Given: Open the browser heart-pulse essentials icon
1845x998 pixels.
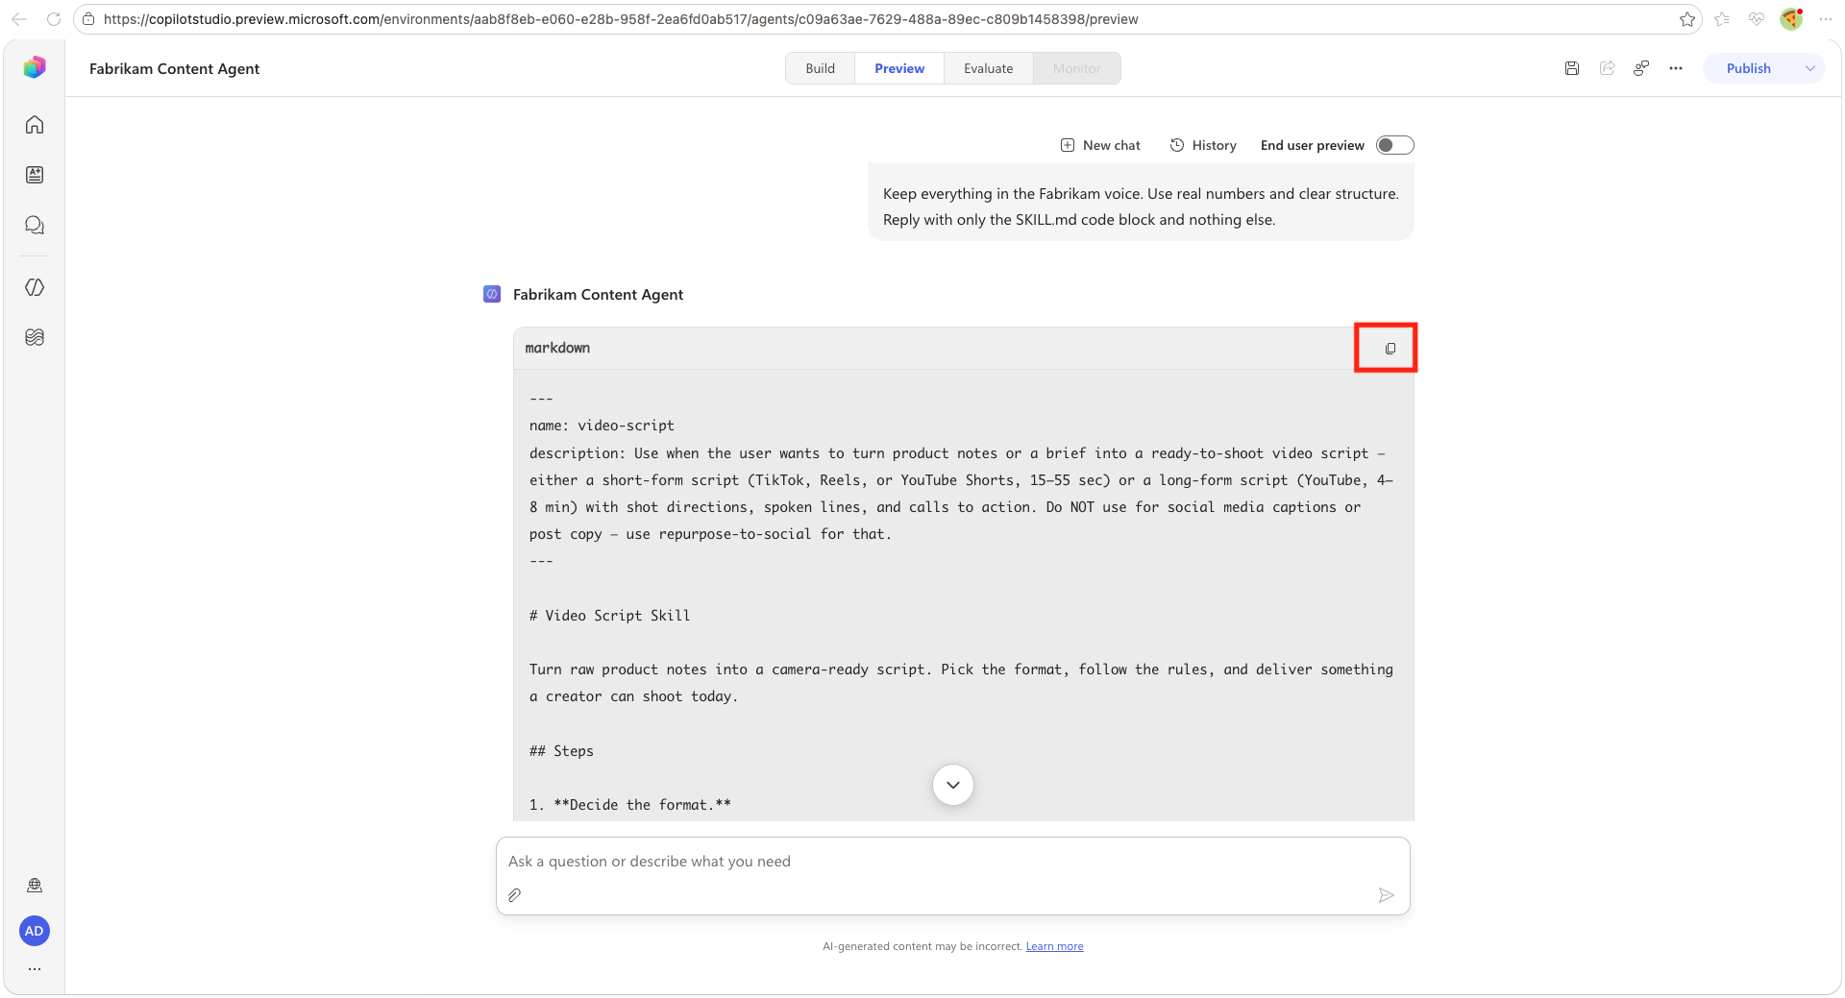Looking at the screenshot, I should [1757, 19].
